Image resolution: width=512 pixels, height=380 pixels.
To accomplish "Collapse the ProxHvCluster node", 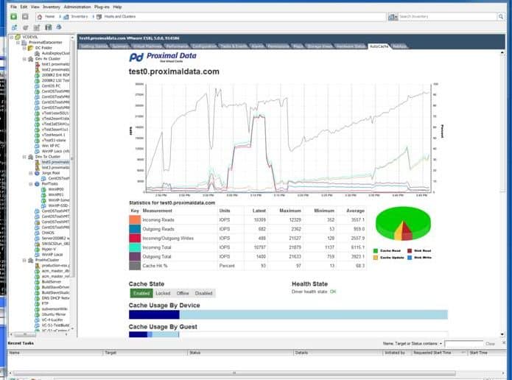I will click(x=24, y=260).
